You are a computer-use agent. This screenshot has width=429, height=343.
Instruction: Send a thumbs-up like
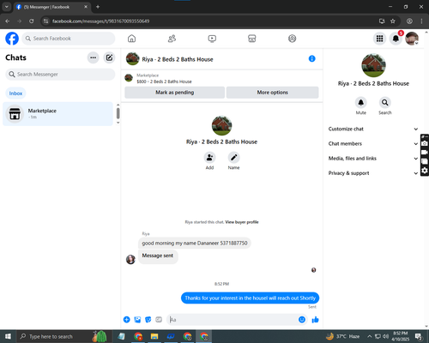(x=315, y=320)
